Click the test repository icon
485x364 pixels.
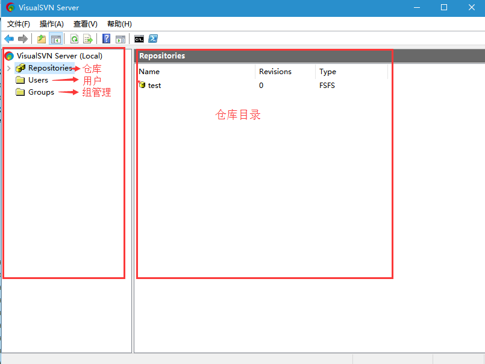pos(142,84)
